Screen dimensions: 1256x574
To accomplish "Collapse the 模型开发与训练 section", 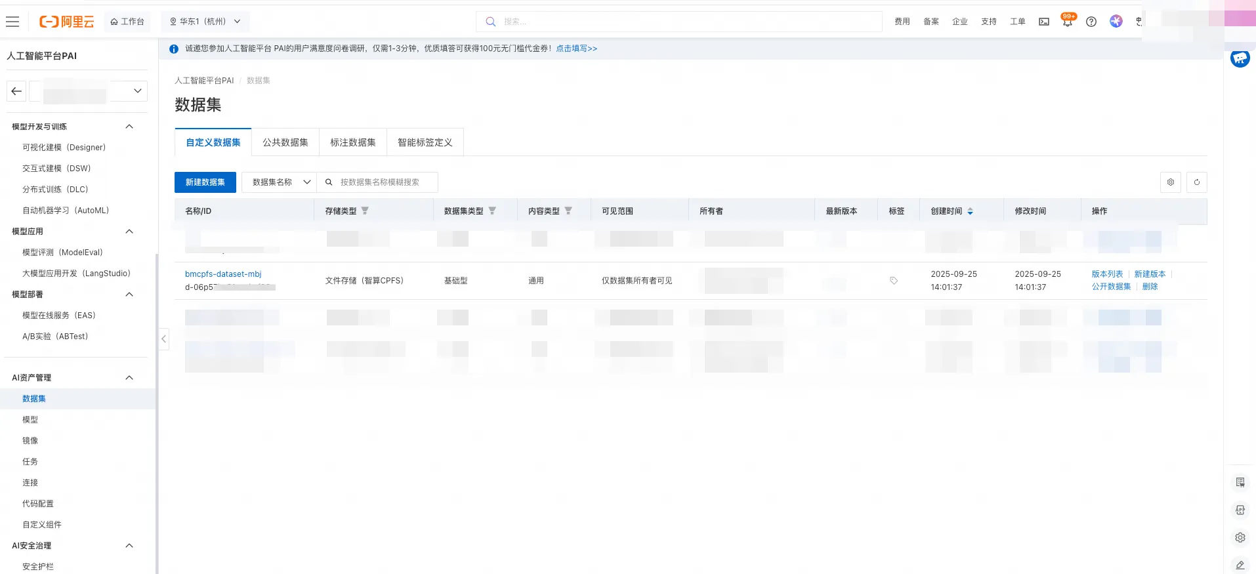I will click(x=129, y=127).
